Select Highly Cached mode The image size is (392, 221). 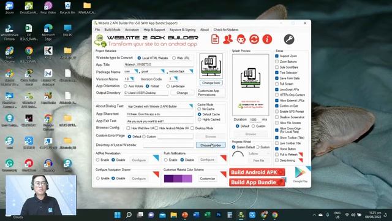pos(199,120)
